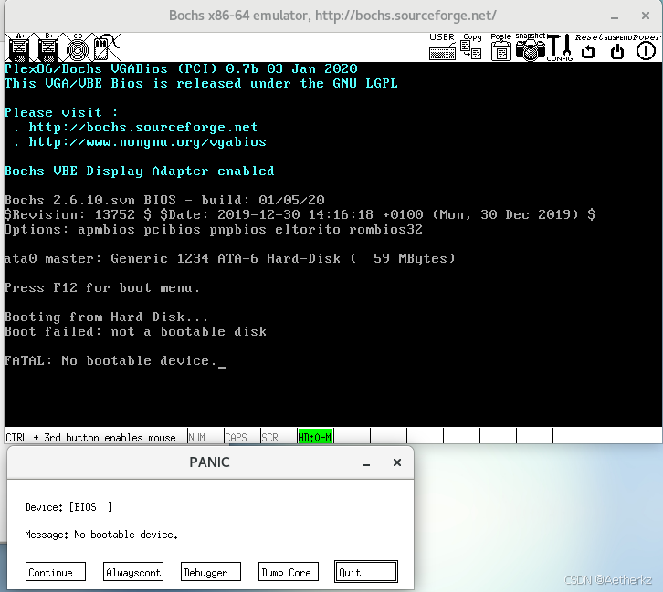
Task: Click 'FATAL: No bootable device.' text
Action: (110, 361)
